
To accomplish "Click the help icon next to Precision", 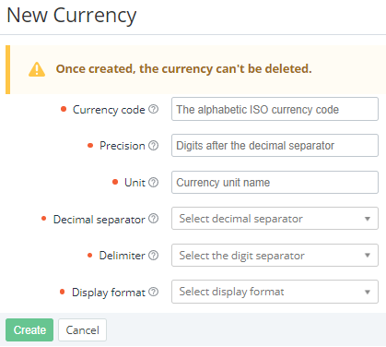I will 153,145.
